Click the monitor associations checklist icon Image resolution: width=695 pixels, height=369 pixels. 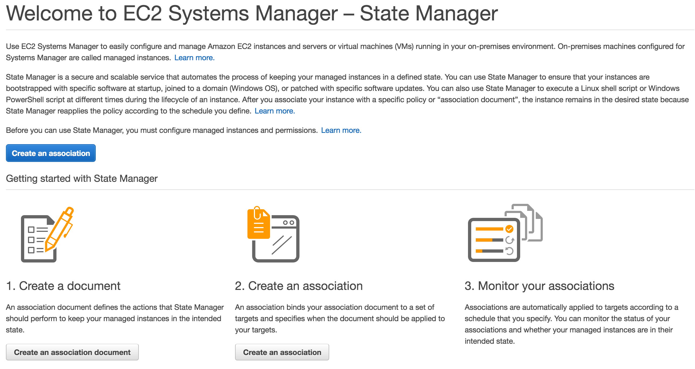[x=494, y=240]
